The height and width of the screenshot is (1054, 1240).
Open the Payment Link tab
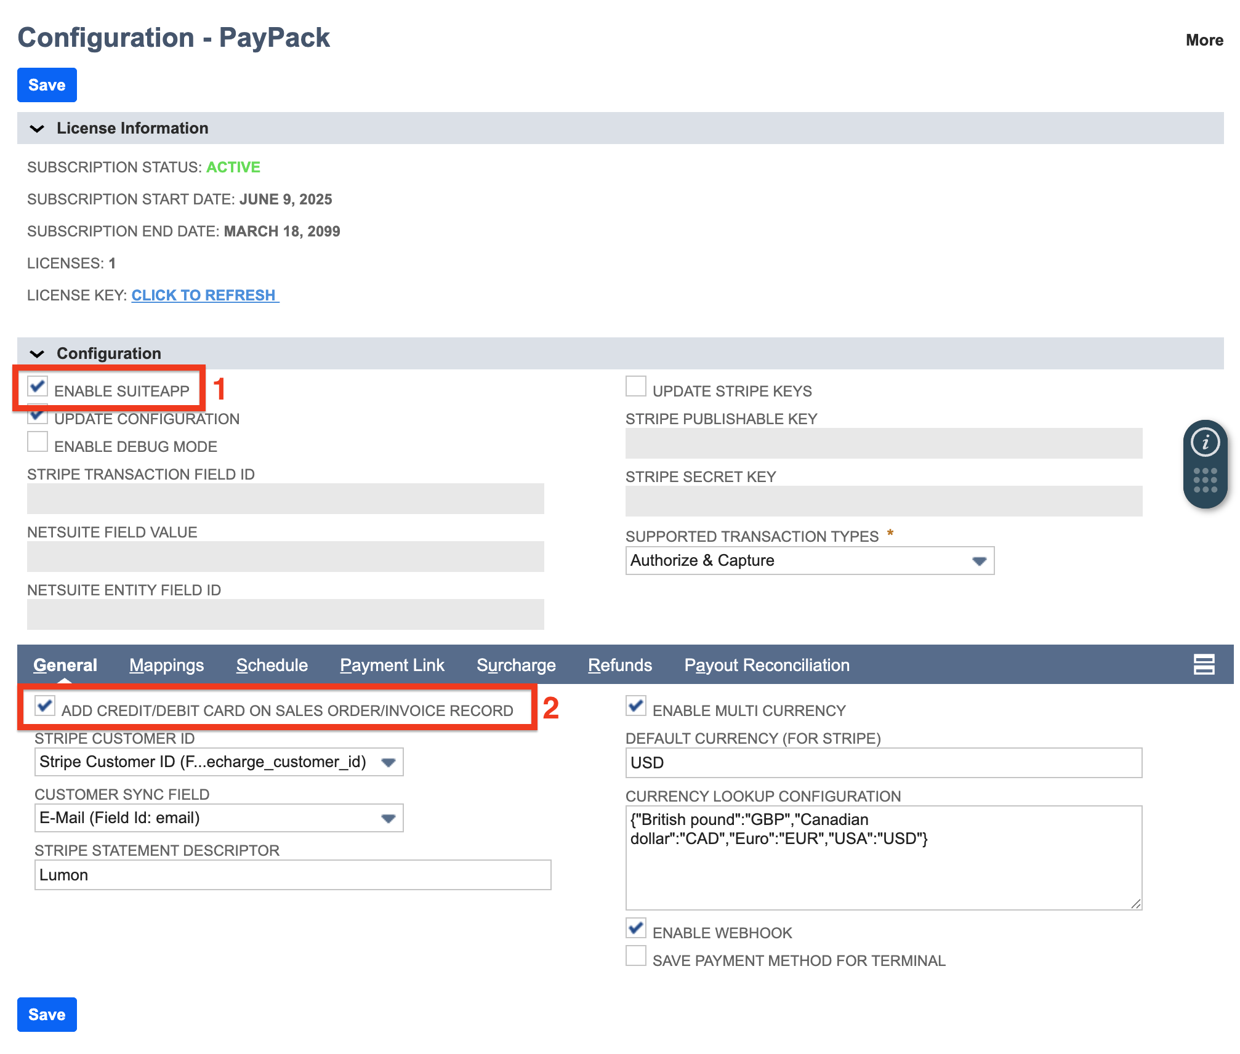click(392, 665)
